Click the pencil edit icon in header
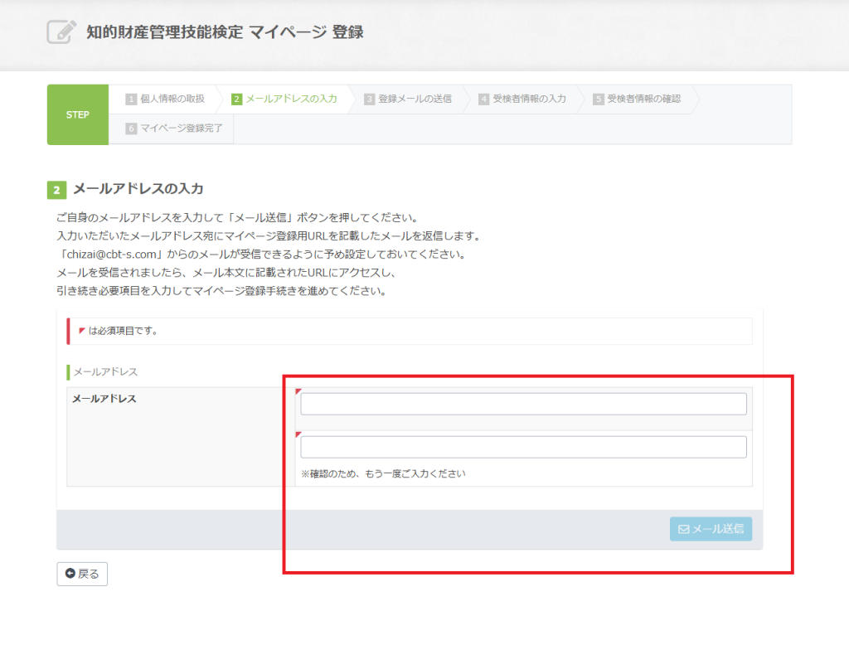Image resolution: width=849 pixels, height=645 pixels. tap(61, 32)
